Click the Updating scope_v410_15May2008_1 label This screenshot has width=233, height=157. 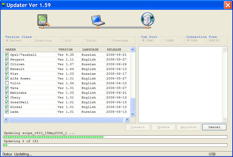click(x=39, y=133)
